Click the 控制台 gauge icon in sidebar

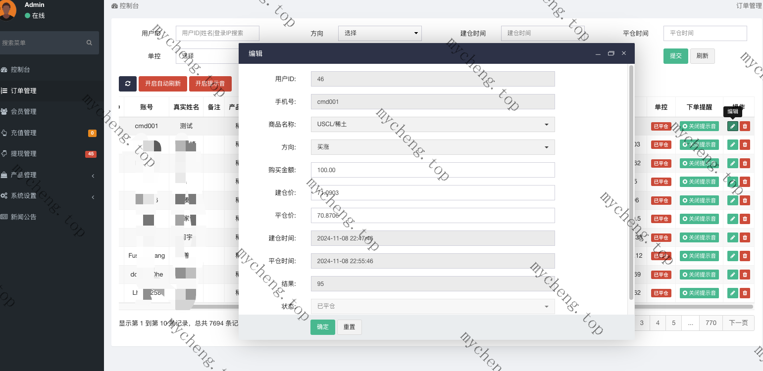(4, 70)
